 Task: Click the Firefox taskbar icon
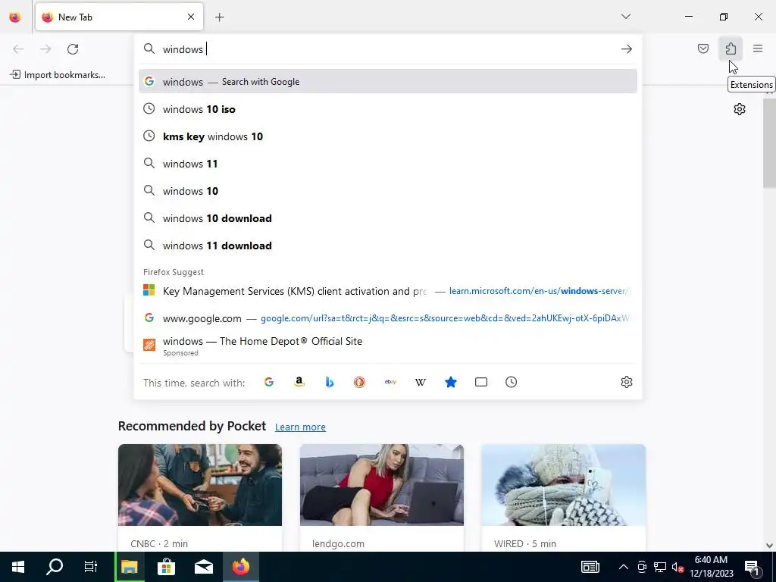241,567
